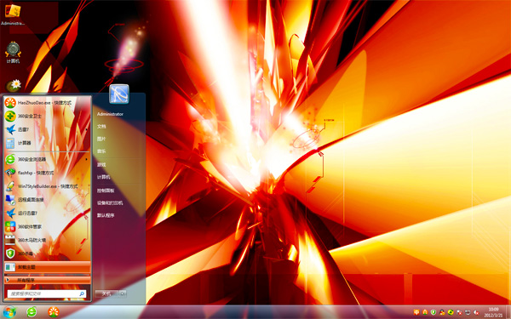
Task: Launch 360安全卫士 from the Start menu
Action: pos(47,117)
